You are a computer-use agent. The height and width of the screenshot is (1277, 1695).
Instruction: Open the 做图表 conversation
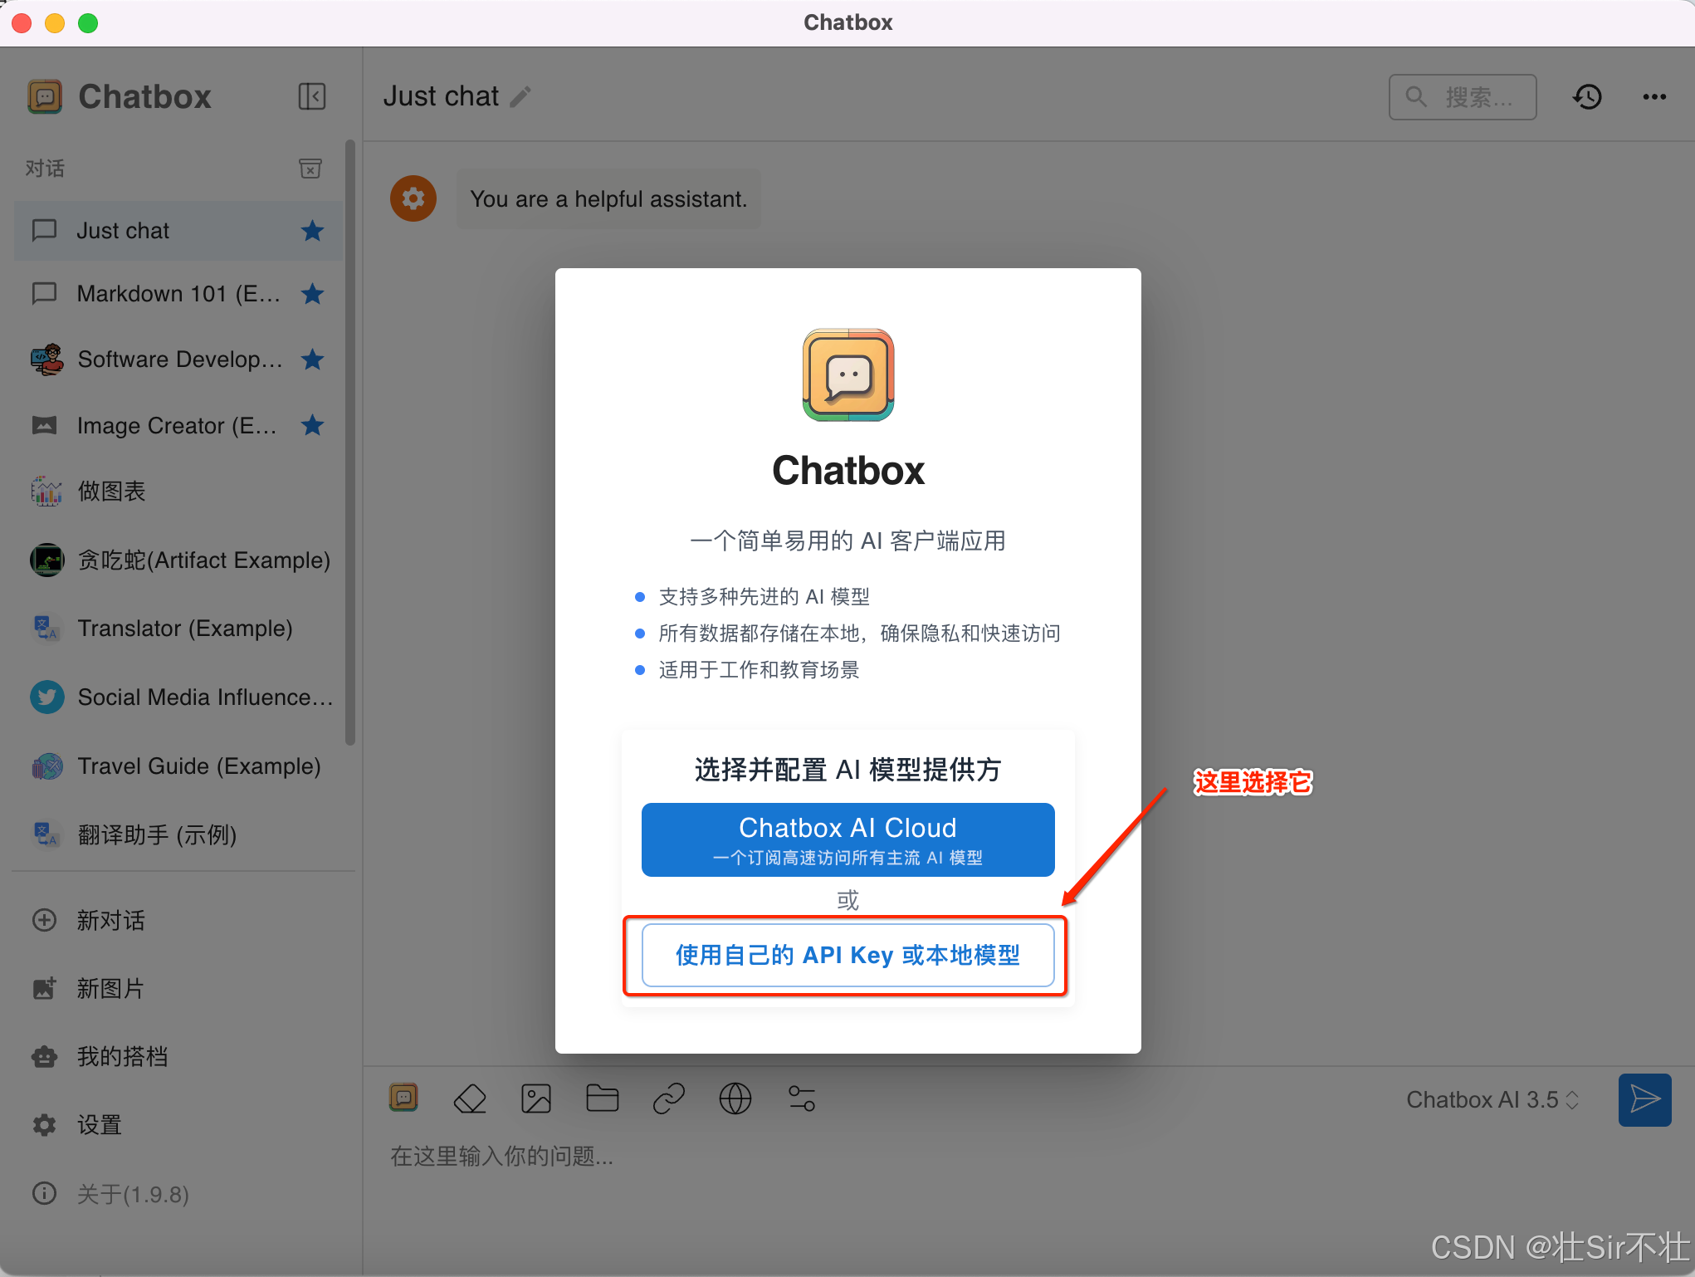point(178,491)
